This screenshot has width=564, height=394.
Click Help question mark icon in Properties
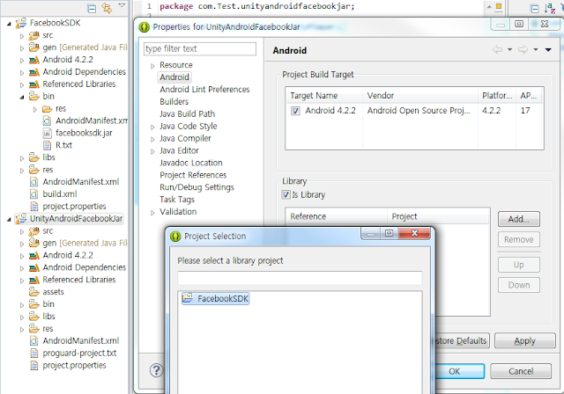(x=156, y=370)
